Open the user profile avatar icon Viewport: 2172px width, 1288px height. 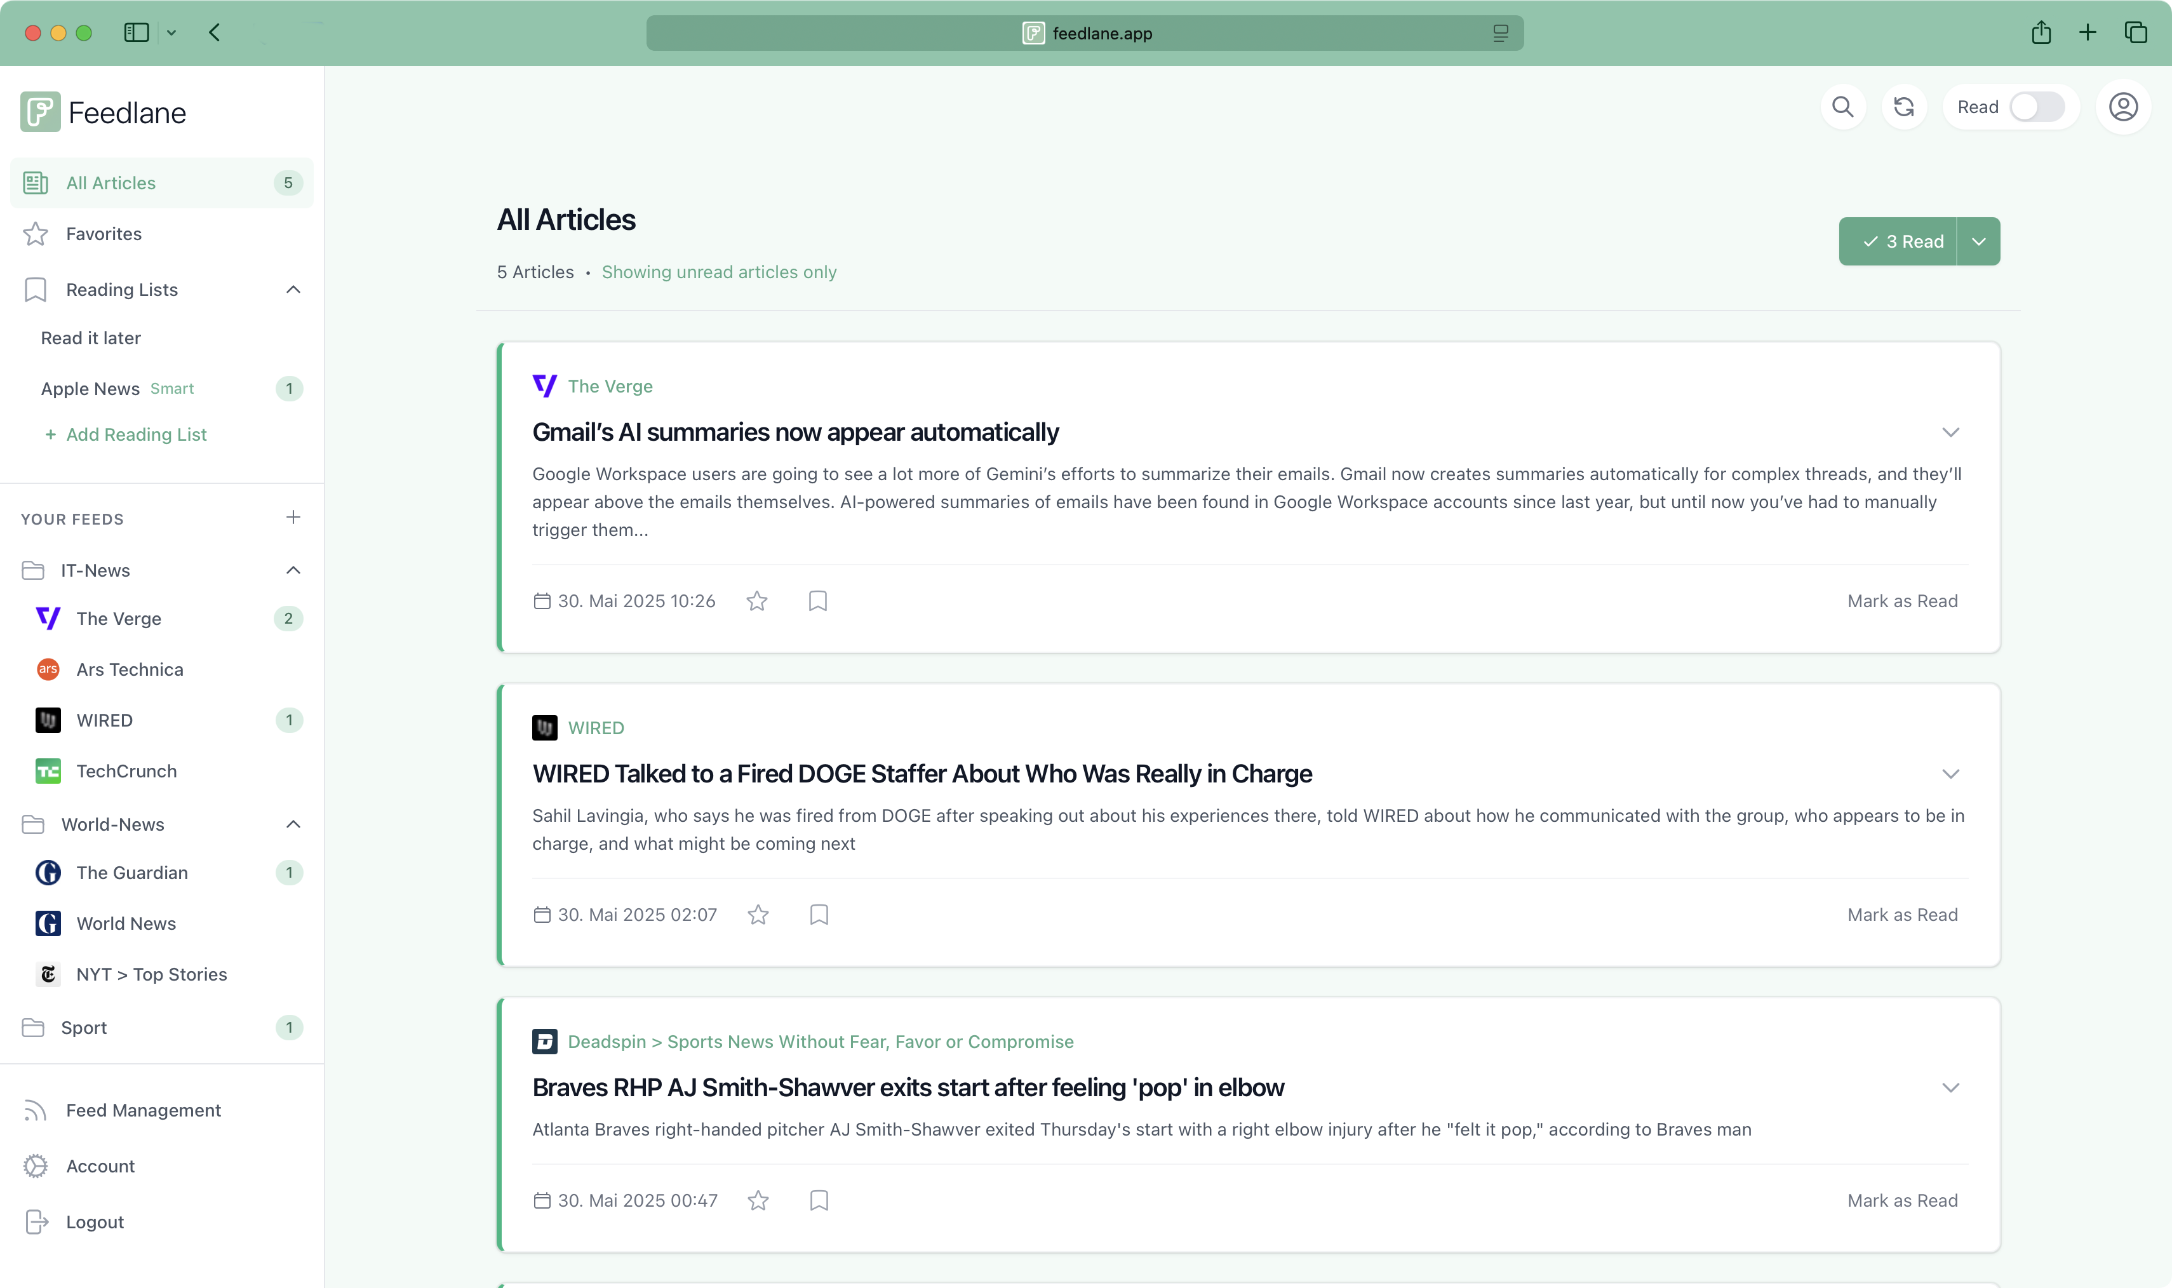point(2122,107)
